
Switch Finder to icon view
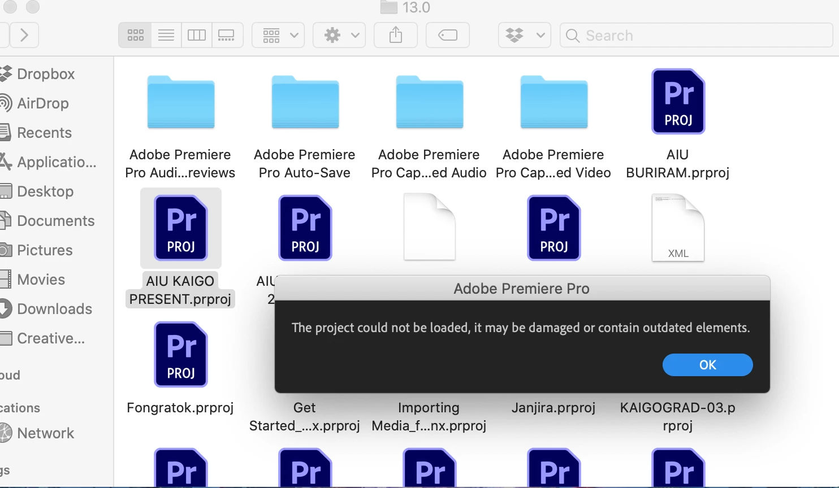[135, 36]
